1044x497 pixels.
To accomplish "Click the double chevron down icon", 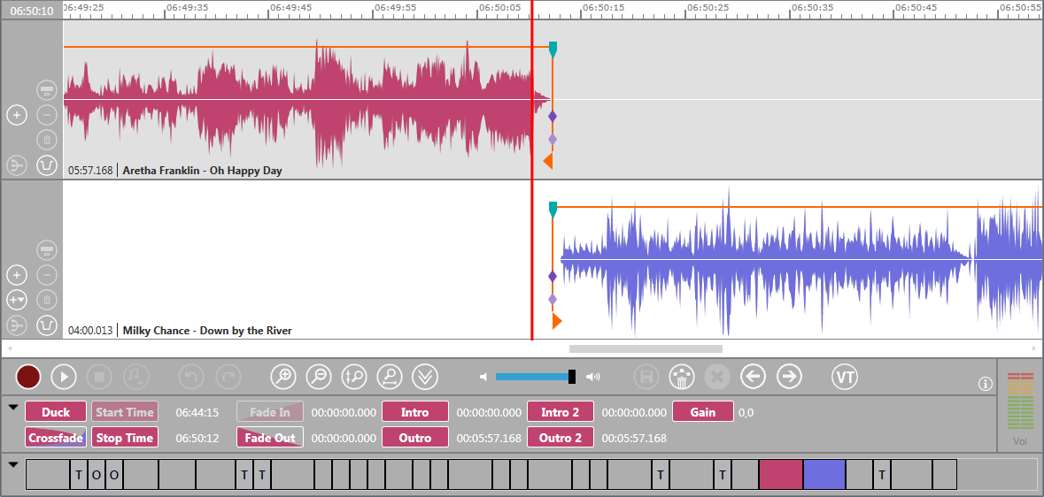I will point(425,377).
